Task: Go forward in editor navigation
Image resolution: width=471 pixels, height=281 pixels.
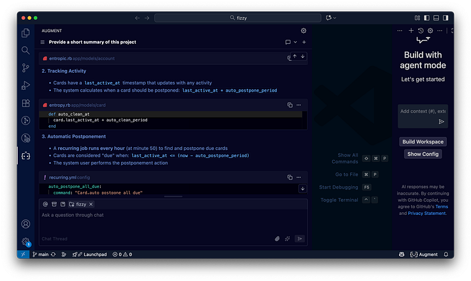Action: pyautogui.click(x=147, y=18)
